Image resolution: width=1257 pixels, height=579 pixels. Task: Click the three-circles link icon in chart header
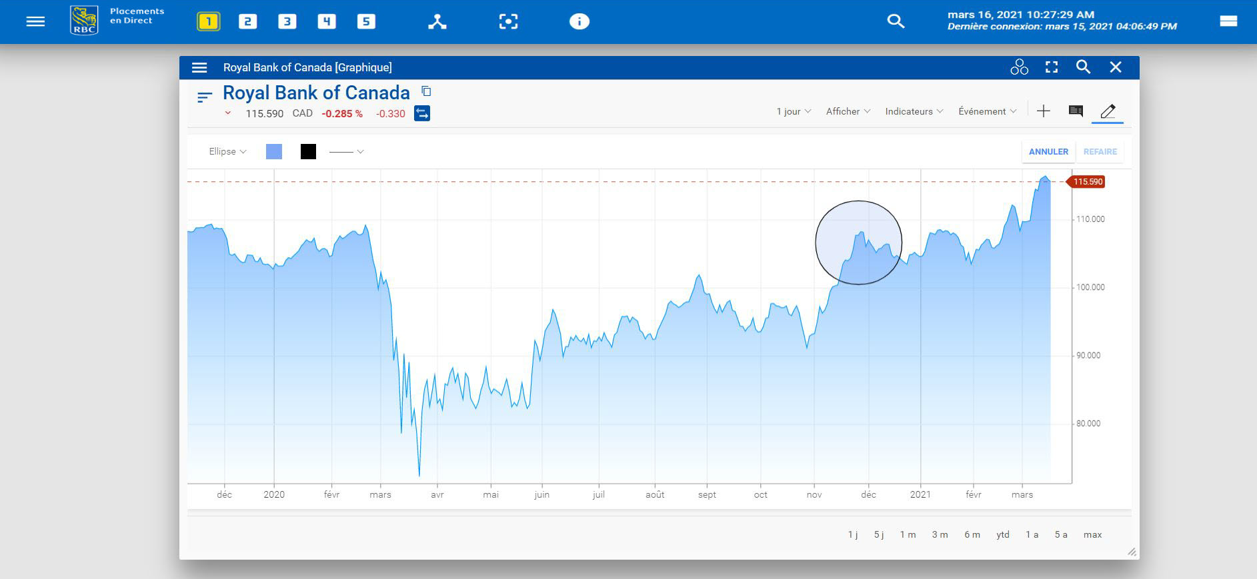click(1019, 67)
